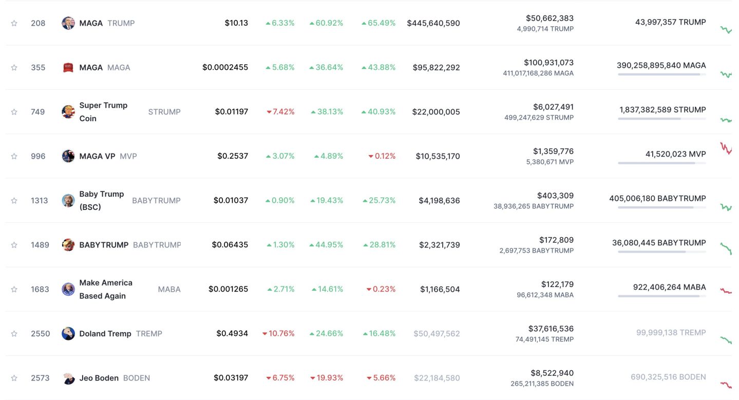Star MAGA TRUMP to add to watchlist
This screenshot has height=400, width=739.
pos(14,23)
